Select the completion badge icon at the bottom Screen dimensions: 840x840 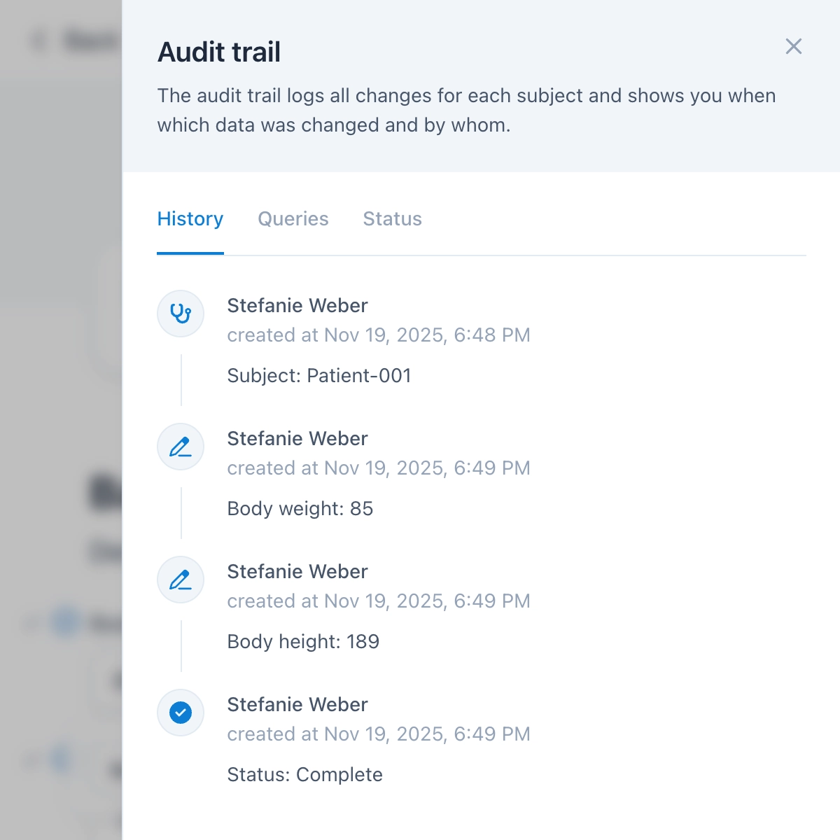click(x=180, y=713)
